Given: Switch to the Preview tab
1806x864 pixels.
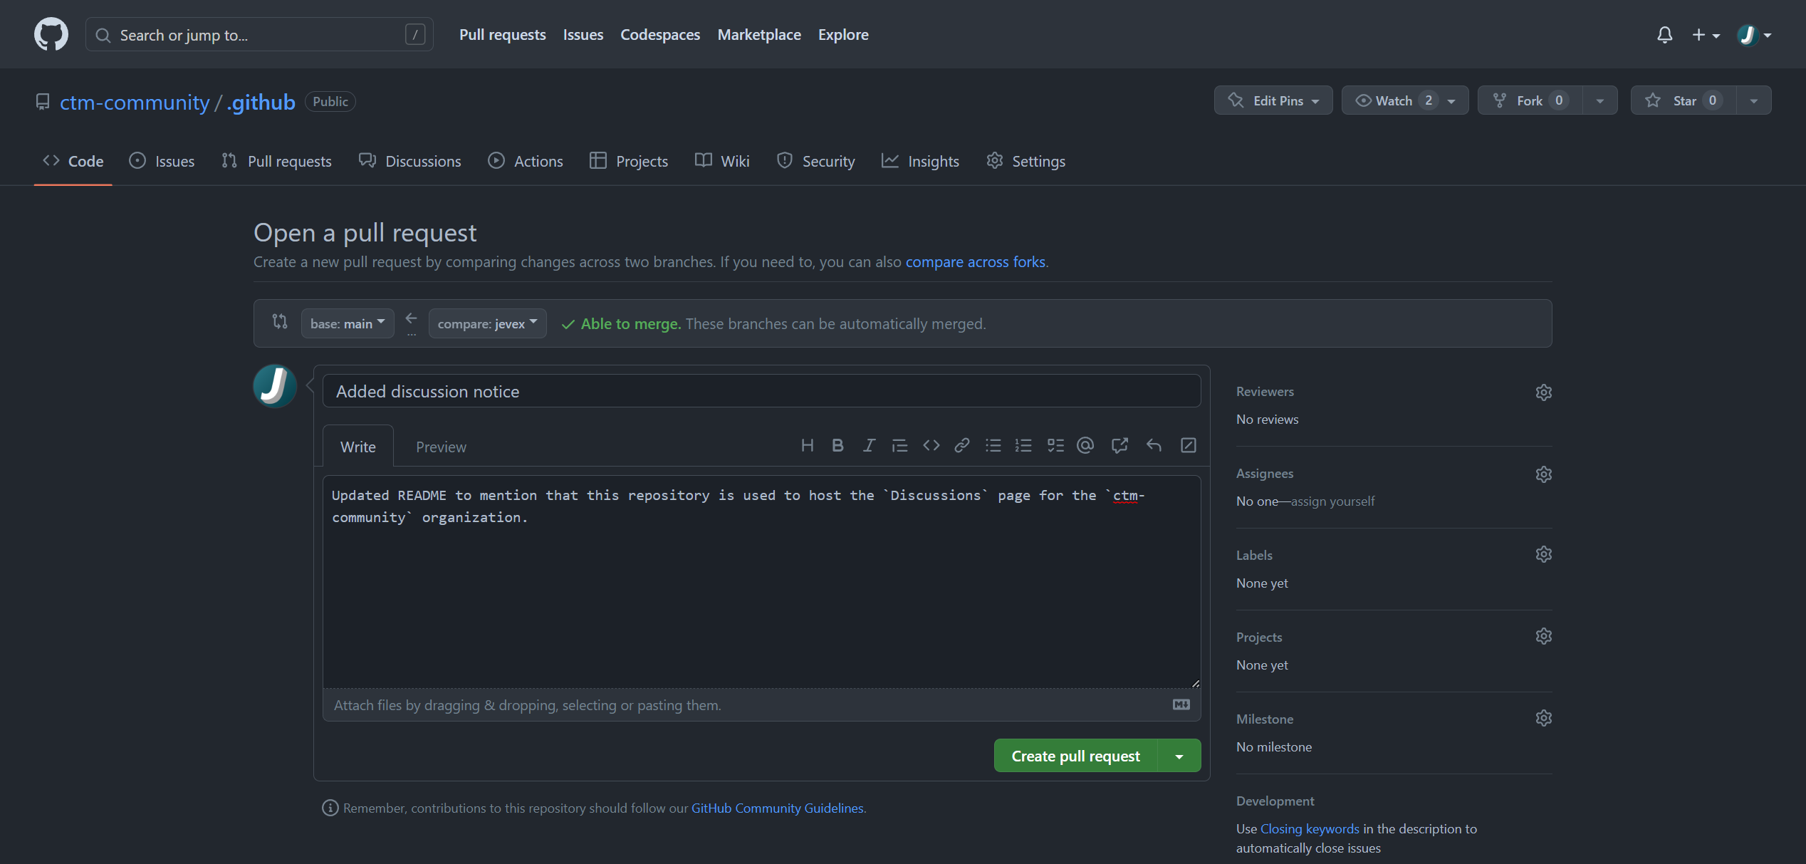Looking at the screenshot, I should tap(441, 447).
